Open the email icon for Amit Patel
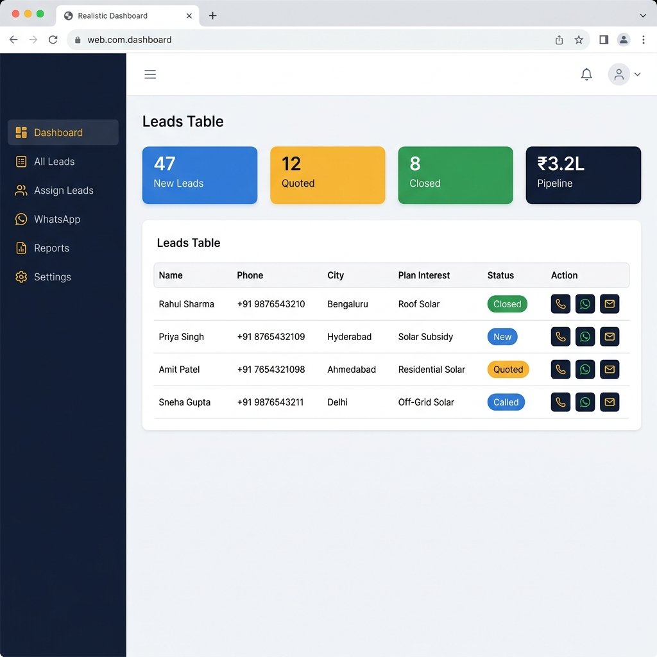Screen dimensions: 657x657 coord(609,370)
